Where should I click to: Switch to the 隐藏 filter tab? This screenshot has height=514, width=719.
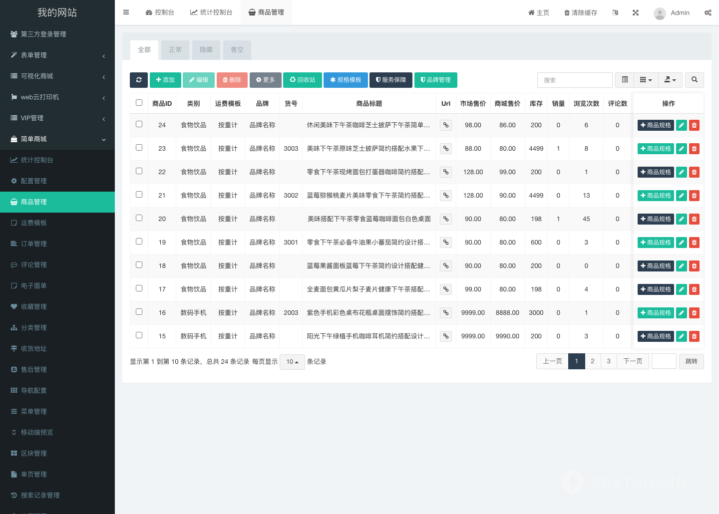click(x=206, y=50)
